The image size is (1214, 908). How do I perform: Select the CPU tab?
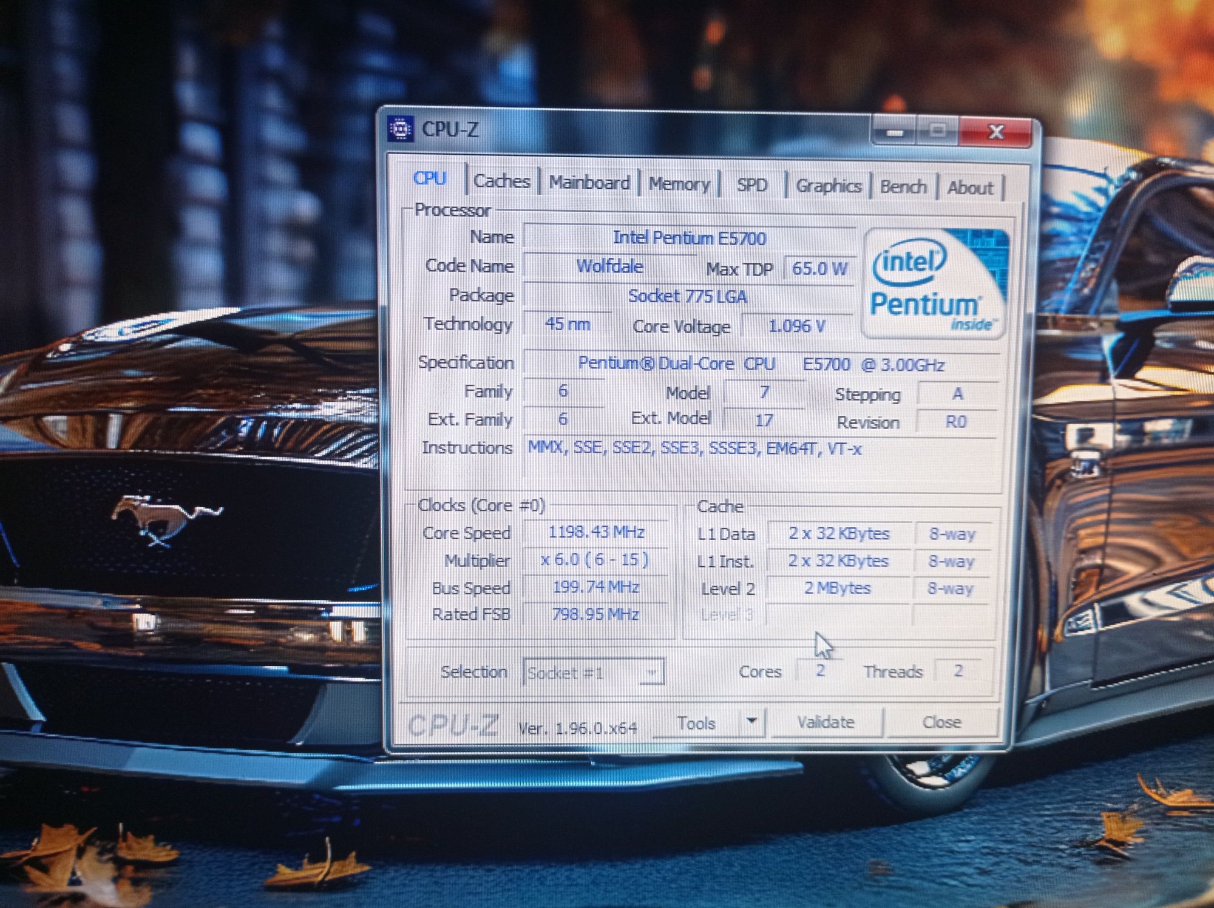pyautogui.click(x=430, y=178)
